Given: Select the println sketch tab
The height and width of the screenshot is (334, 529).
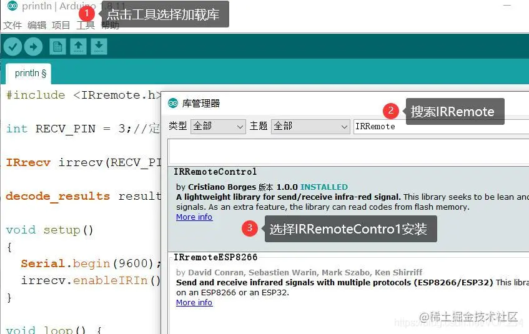Looking at the screenshot, I should (29, 74).
